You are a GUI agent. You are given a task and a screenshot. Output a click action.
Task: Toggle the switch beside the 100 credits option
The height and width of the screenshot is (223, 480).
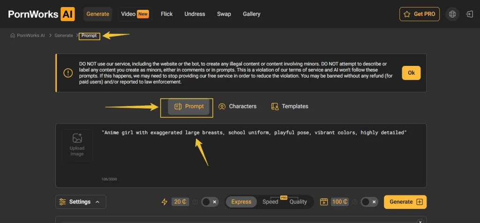click(x=369, y=202)
